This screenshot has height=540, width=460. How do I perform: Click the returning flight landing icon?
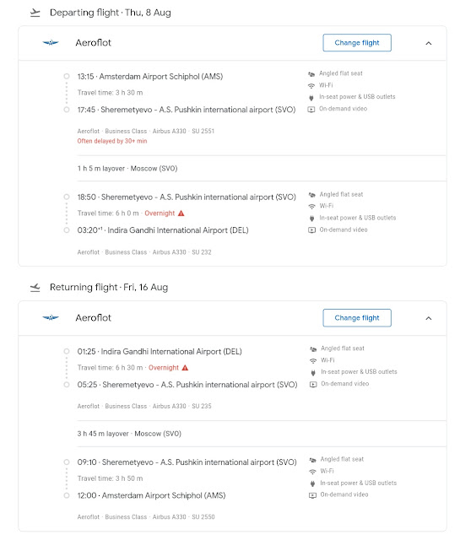point(35,287)
